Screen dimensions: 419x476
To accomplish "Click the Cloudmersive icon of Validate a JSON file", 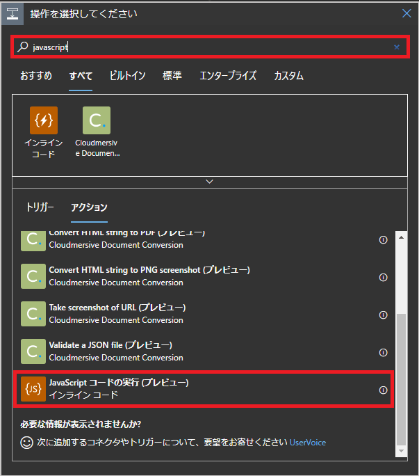I will pos(33,351).
